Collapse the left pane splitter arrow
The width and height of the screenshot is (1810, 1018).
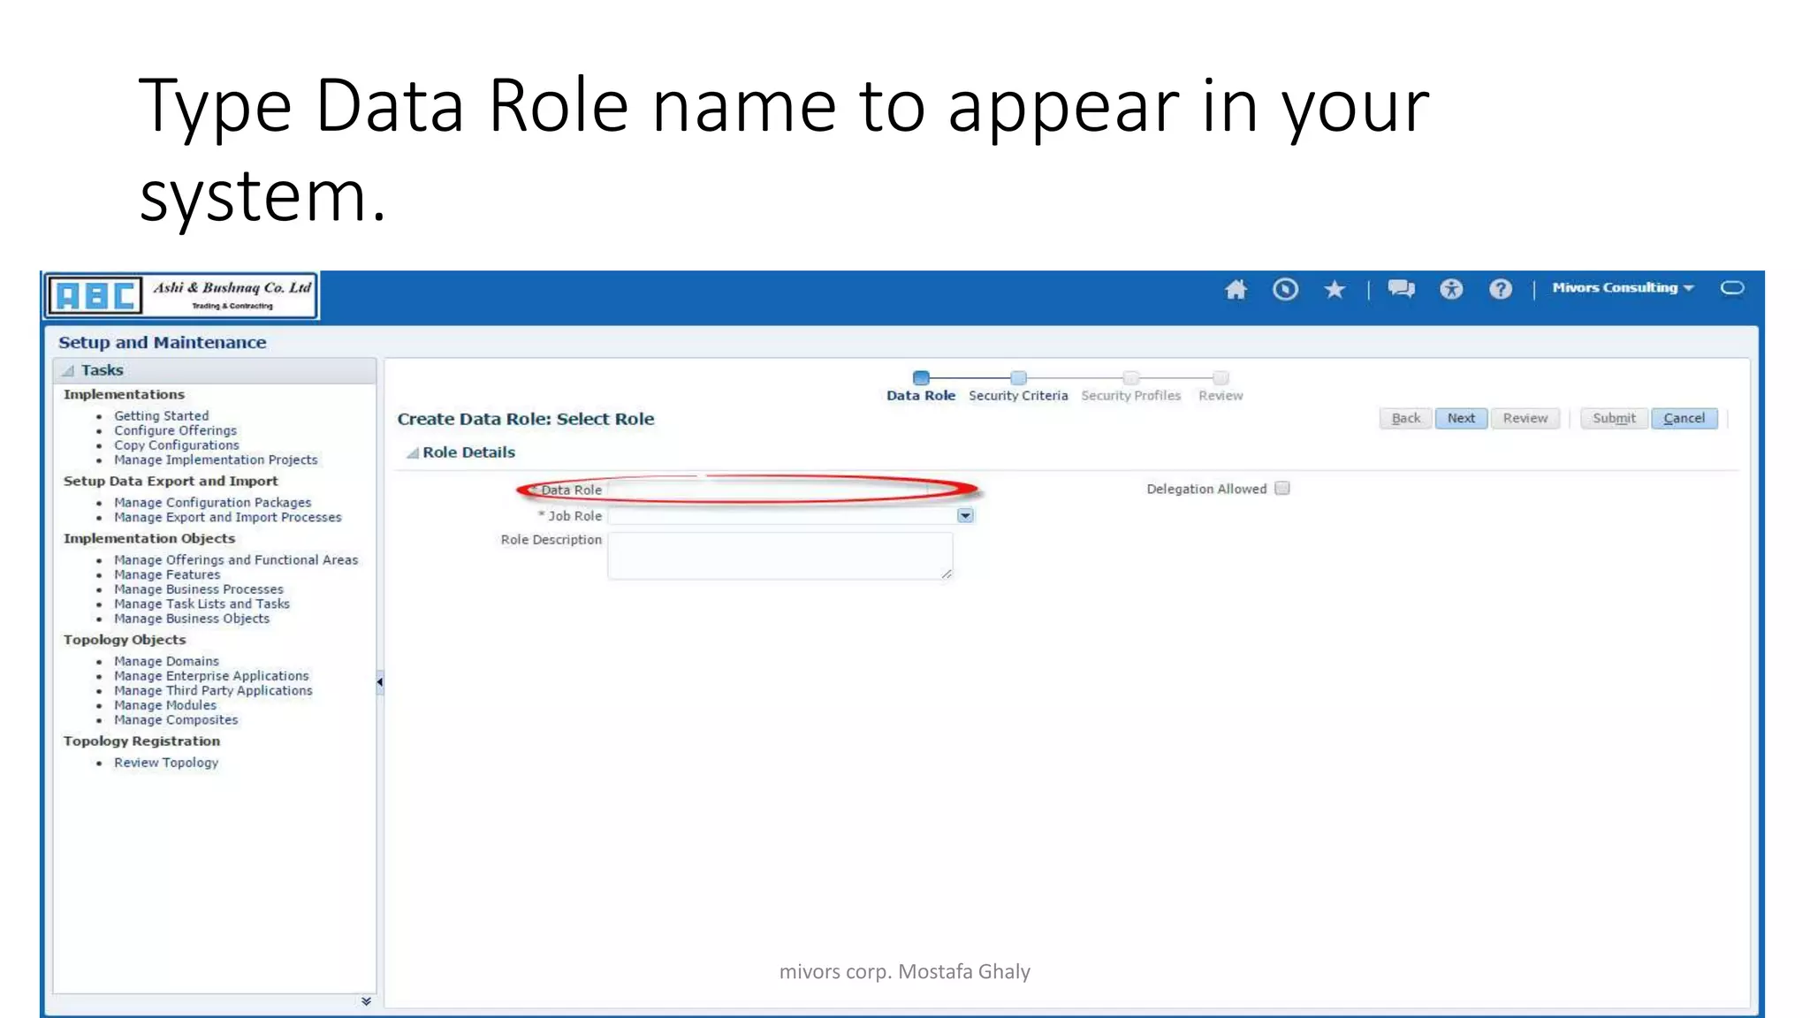(x=380, y=682)
